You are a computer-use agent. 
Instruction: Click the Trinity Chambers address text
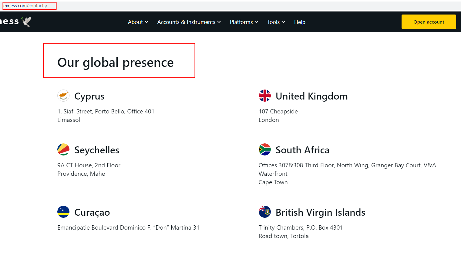pyautogui.click(x=300, y=232)
